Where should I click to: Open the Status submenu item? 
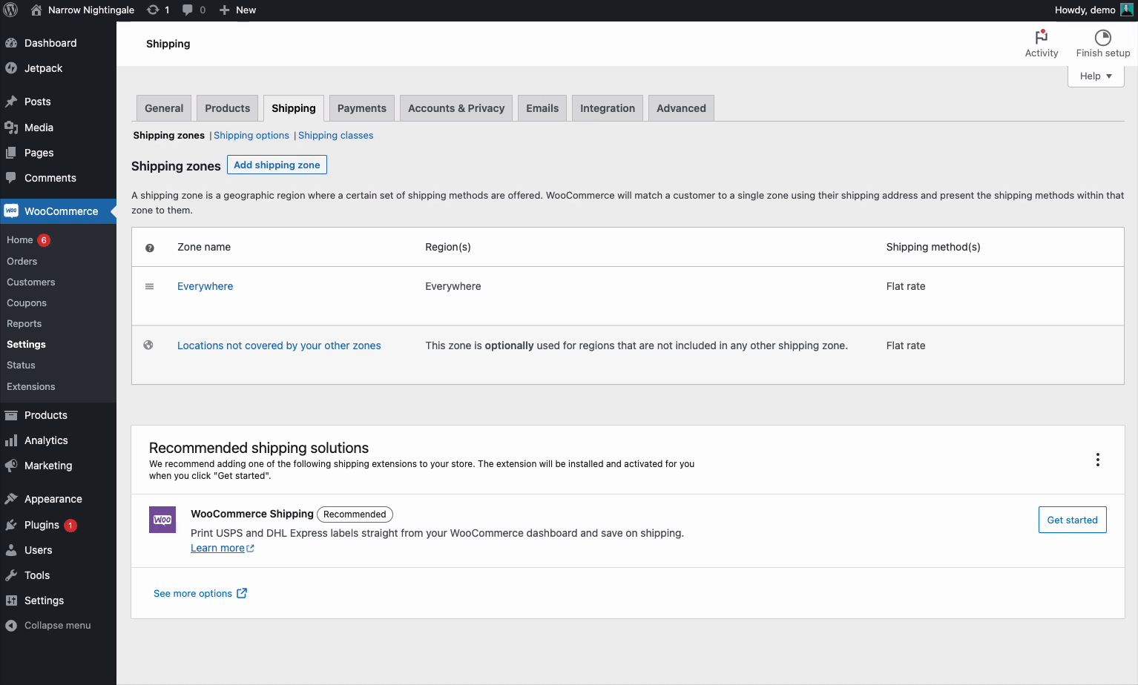22,365
